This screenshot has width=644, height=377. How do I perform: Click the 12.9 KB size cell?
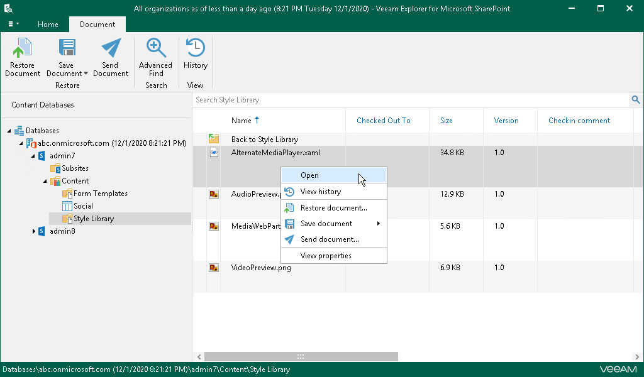(452, 194)
